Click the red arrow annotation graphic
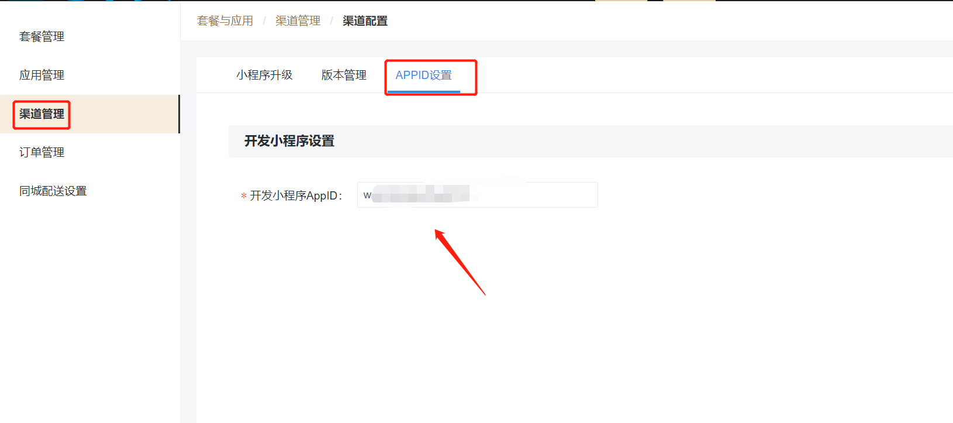The image size is (953, 423). coord(460,262)
